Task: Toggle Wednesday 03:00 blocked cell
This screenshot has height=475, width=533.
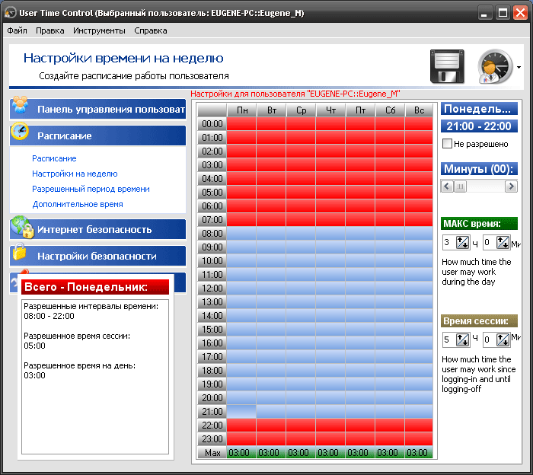Action: [301, 164]
